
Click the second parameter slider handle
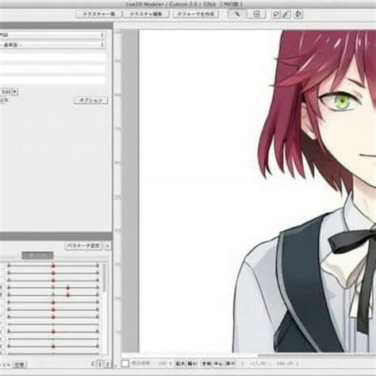[x=53, y=273]
